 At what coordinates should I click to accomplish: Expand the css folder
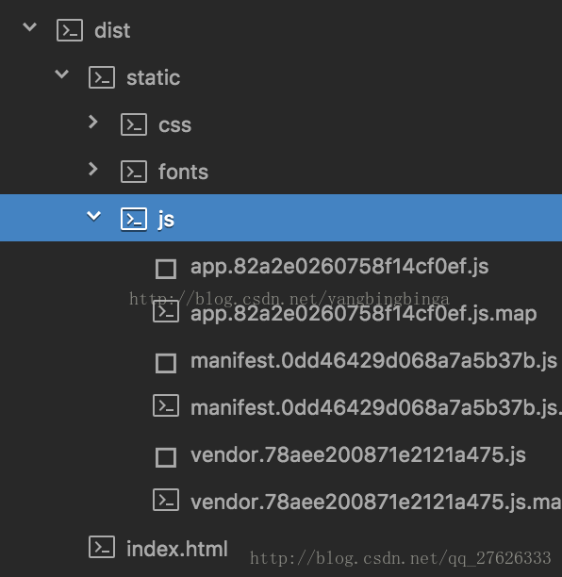click(93, 122)
